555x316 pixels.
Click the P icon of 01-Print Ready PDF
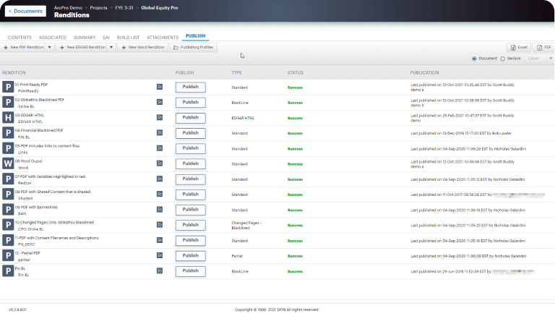pyautogui.click(x=8, y=87)
